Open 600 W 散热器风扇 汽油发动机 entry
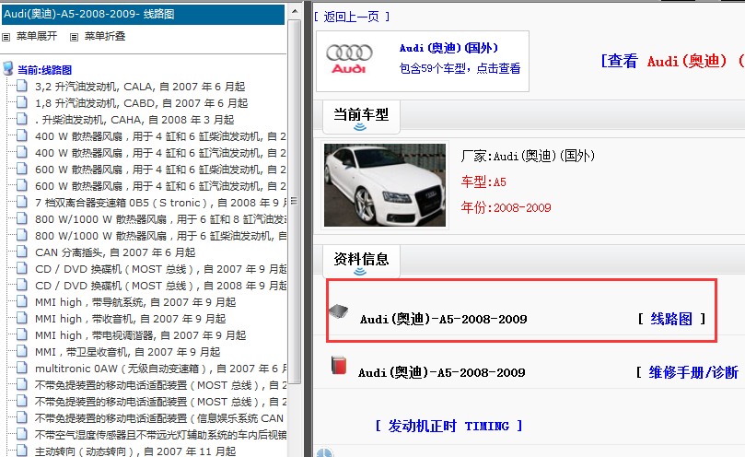The image size is (745, 457). point(160,186)
